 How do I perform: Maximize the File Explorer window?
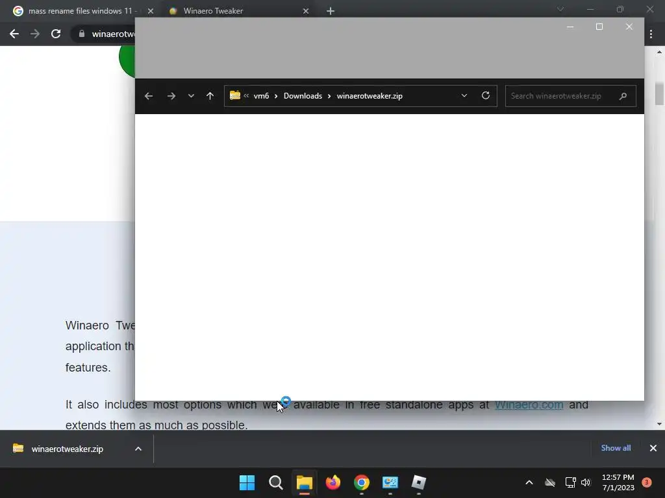pyautogui.click(x=599, y=27)
